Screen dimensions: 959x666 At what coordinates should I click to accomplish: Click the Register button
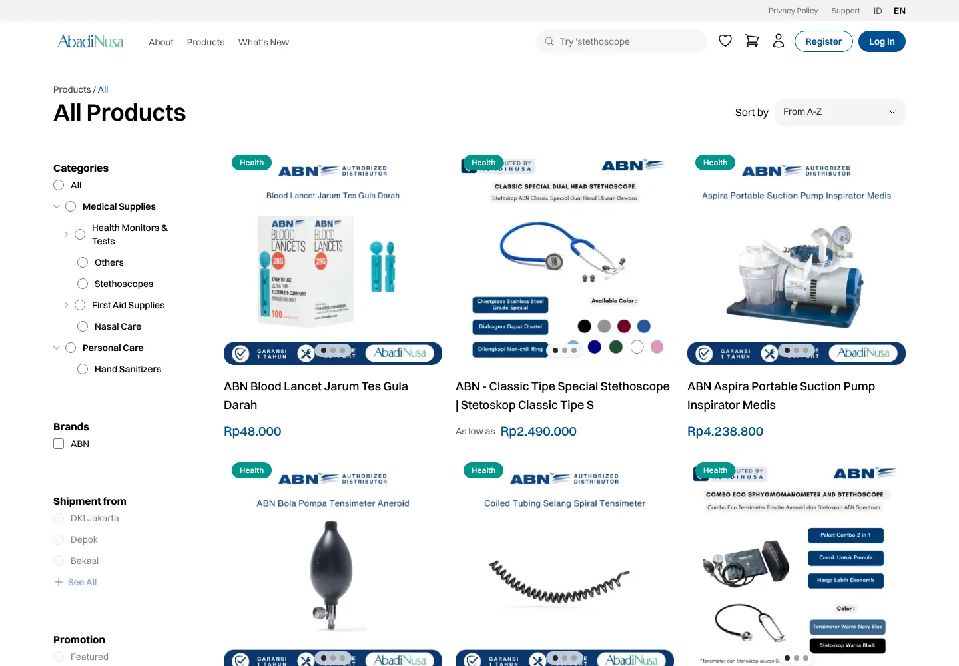click(x=824, y=41)
